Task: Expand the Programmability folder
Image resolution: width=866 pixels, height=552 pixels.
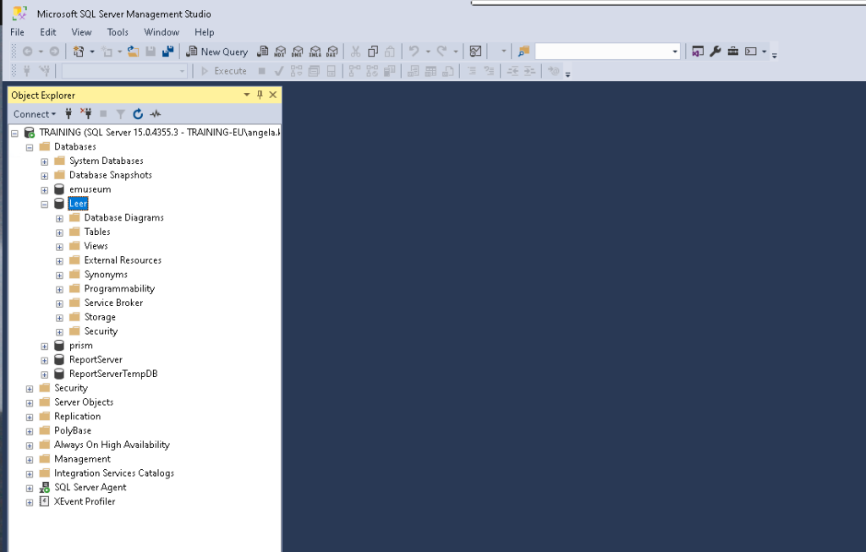Action: [60, 289]
